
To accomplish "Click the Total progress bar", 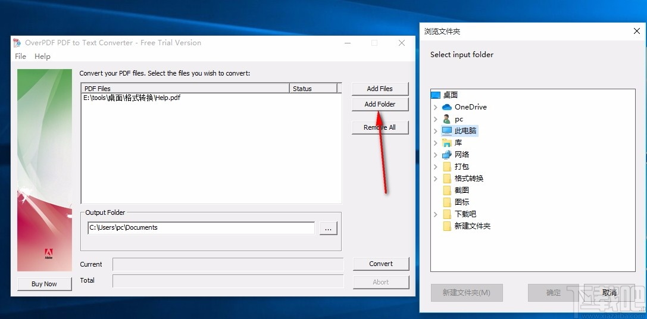I will pos(228,281).
